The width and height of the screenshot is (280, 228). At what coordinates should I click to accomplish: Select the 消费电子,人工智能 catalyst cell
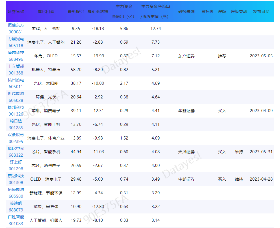46,43
